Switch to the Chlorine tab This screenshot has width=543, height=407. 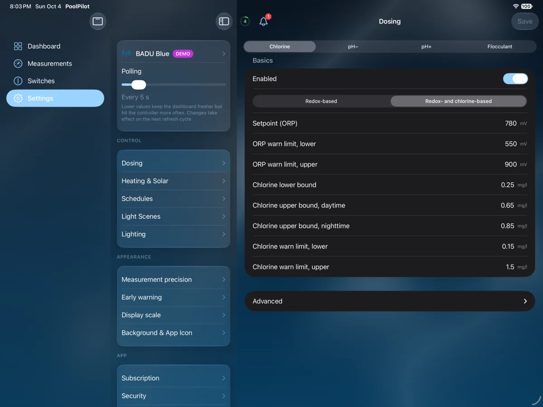(x=280, y=47)
